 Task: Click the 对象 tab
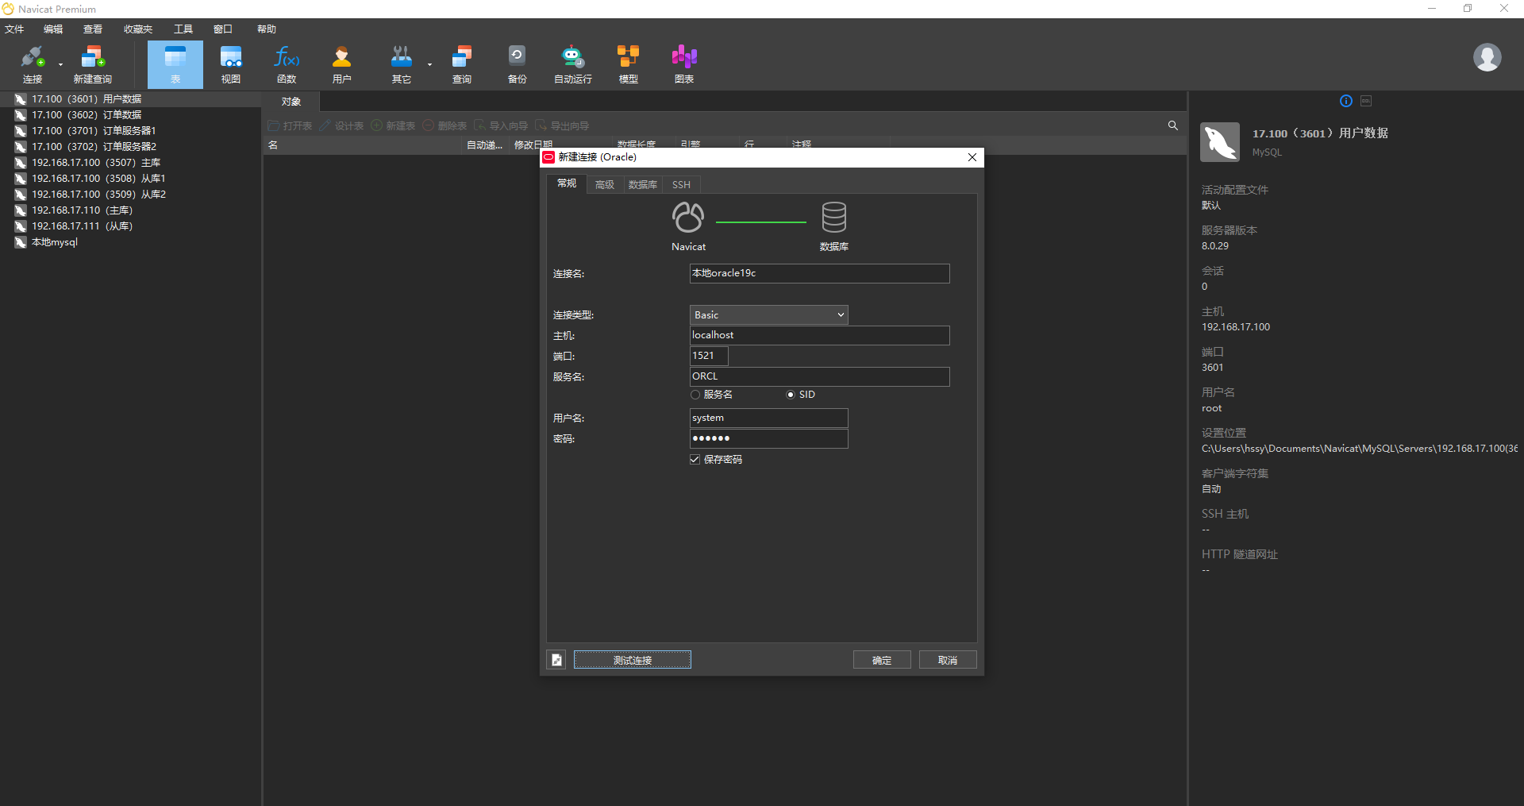point(291,102)
